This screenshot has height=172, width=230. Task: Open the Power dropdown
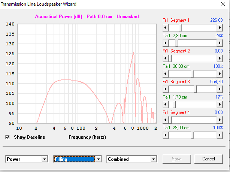click(x=45, y=159)
